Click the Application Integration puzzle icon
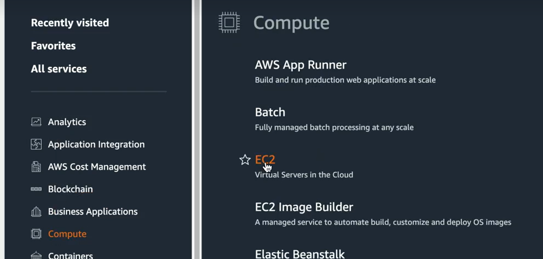The image size is (543, 259). 36,144
